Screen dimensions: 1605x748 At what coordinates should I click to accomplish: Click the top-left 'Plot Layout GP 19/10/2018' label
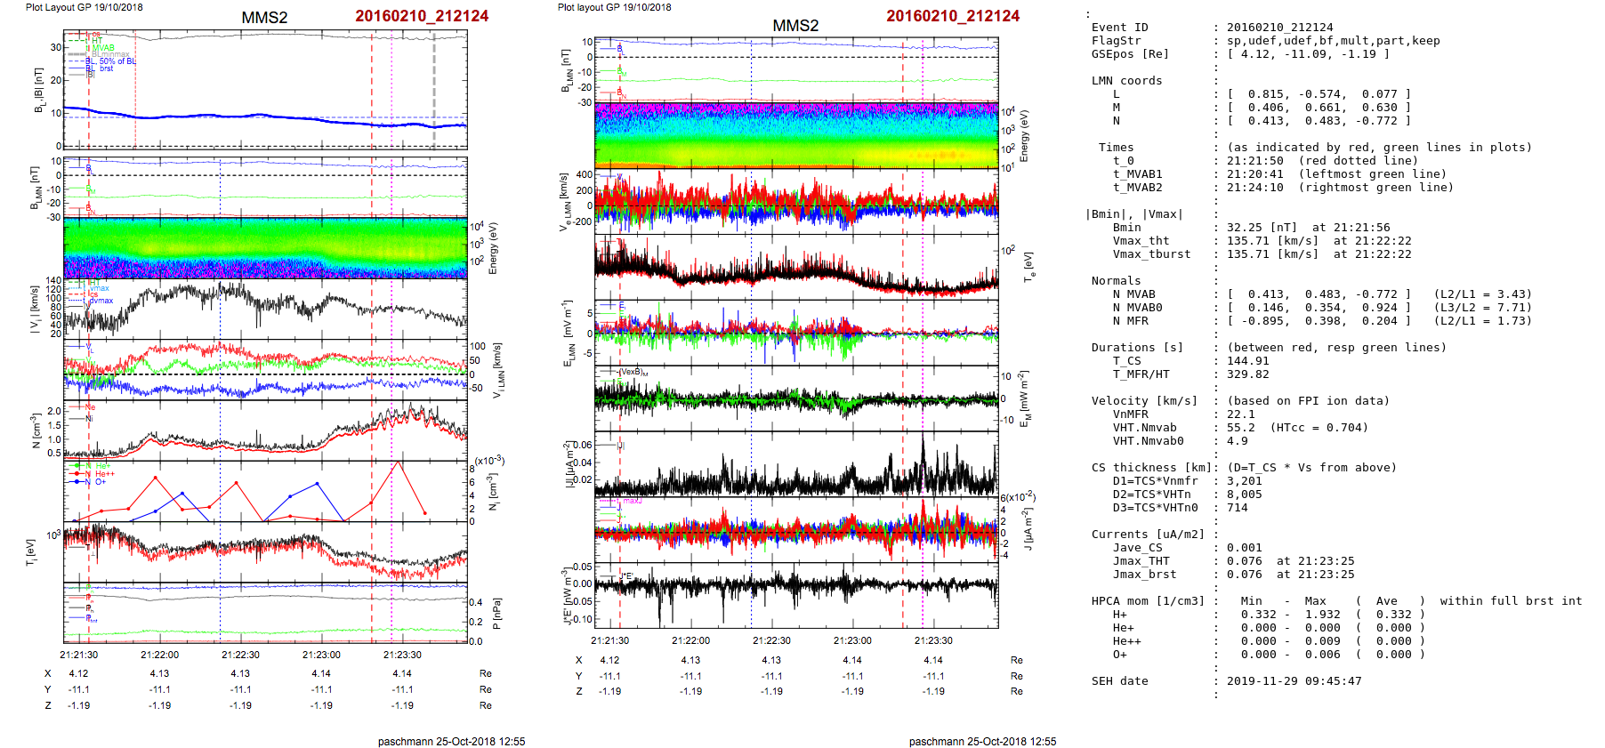84,7
